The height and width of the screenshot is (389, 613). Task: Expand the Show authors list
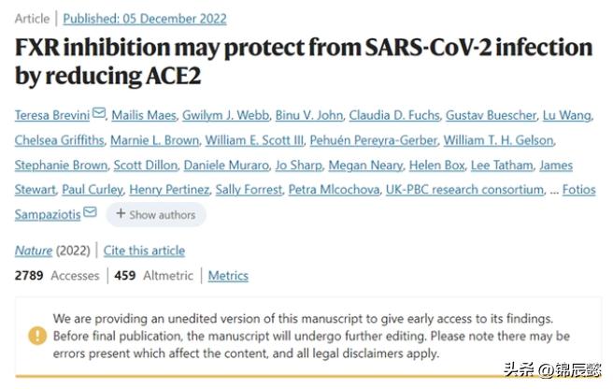(x=155, y=214)
